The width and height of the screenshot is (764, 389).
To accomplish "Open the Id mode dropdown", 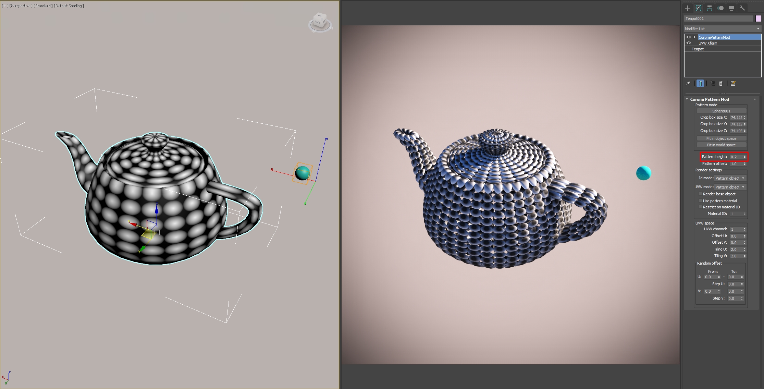I will [x=730, y=178].
